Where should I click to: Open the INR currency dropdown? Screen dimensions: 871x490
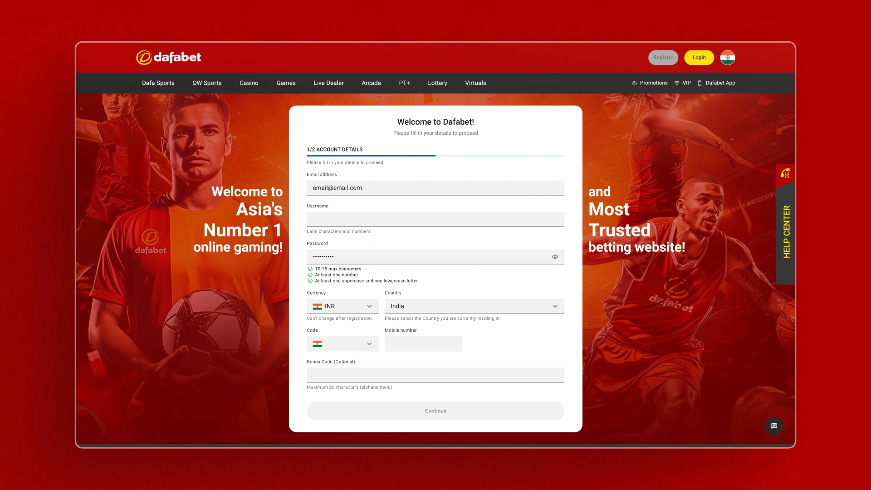click(x=343, y=306)
